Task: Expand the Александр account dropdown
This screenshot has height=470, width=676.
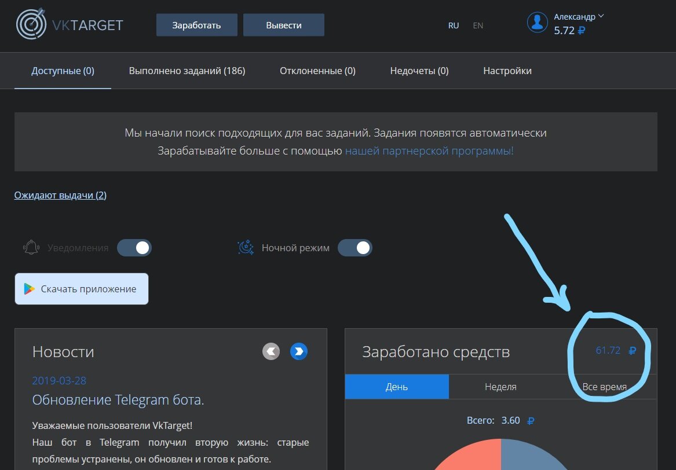Action: coord(579,16)
